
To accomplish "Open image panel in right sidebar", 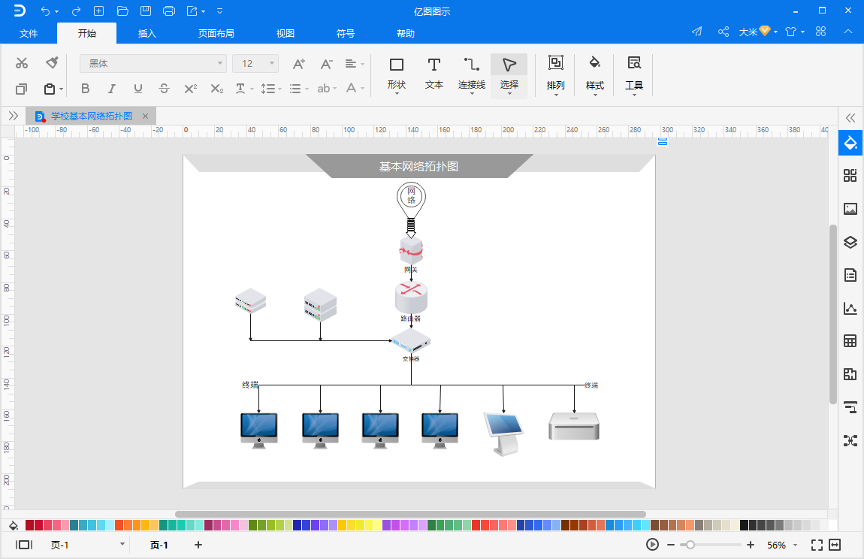I will point(850,209).
